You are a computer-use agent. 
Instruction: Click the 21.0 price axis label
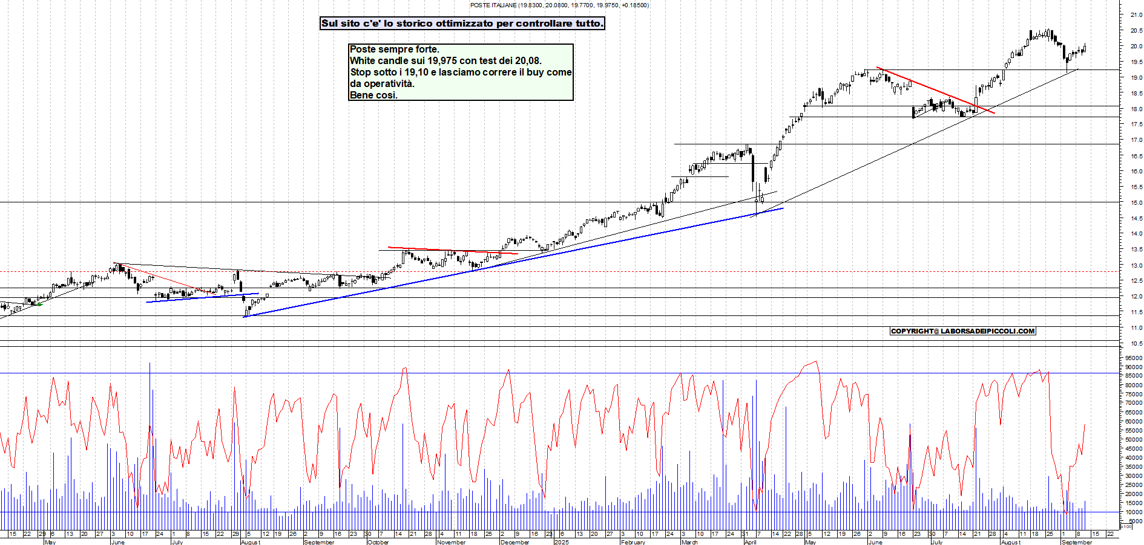1136,15
